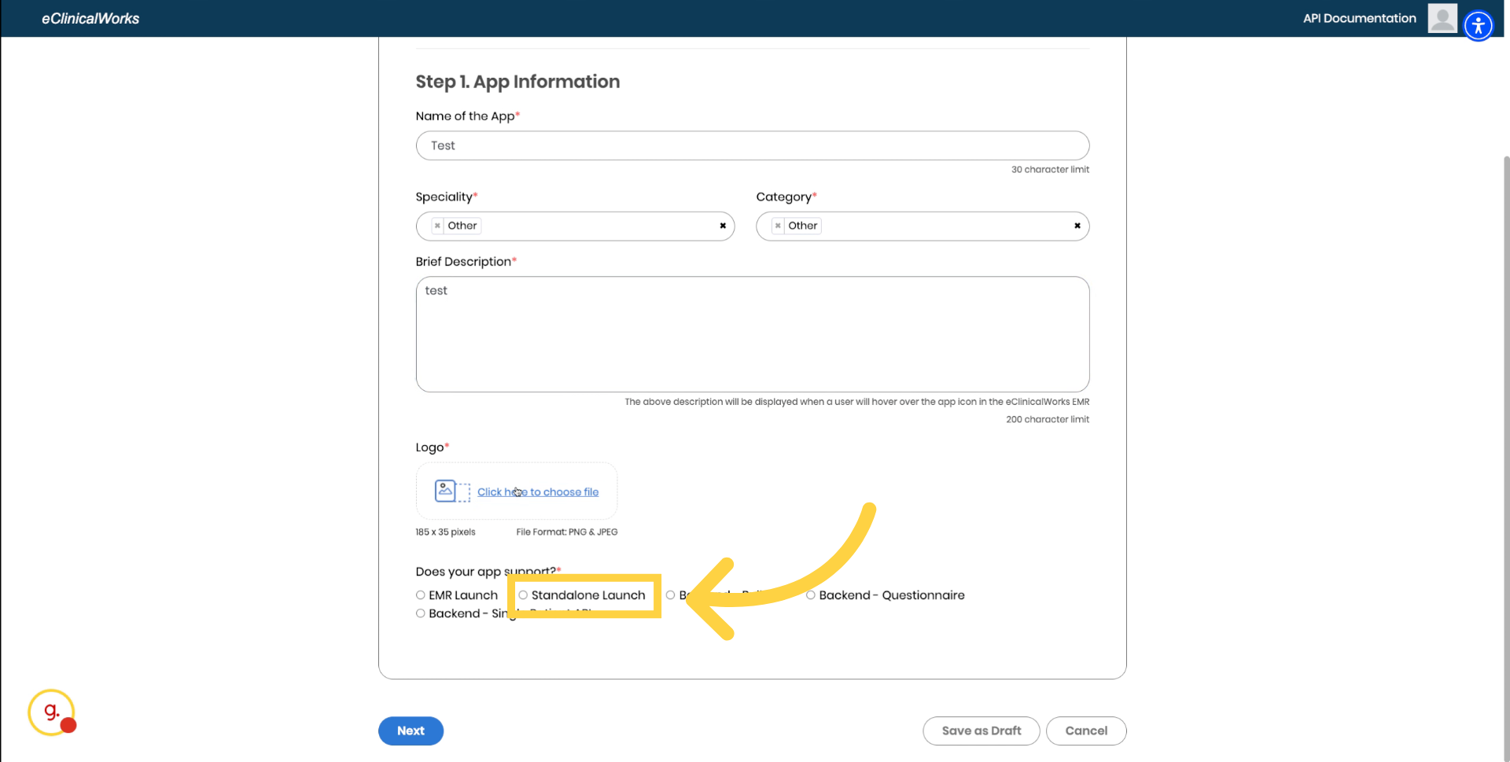Click the choose file link for logo
The width and height of the screenshot is (1510, 762).
click(x=538, y=492)
